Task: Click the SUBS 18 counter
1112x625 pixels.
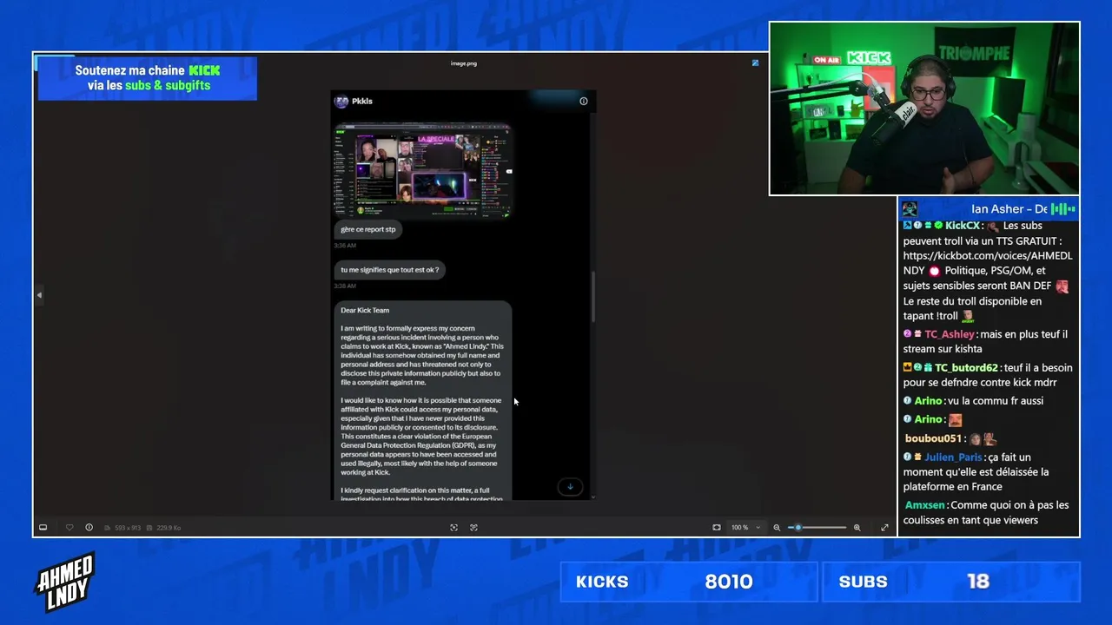Action: [950, 582]
